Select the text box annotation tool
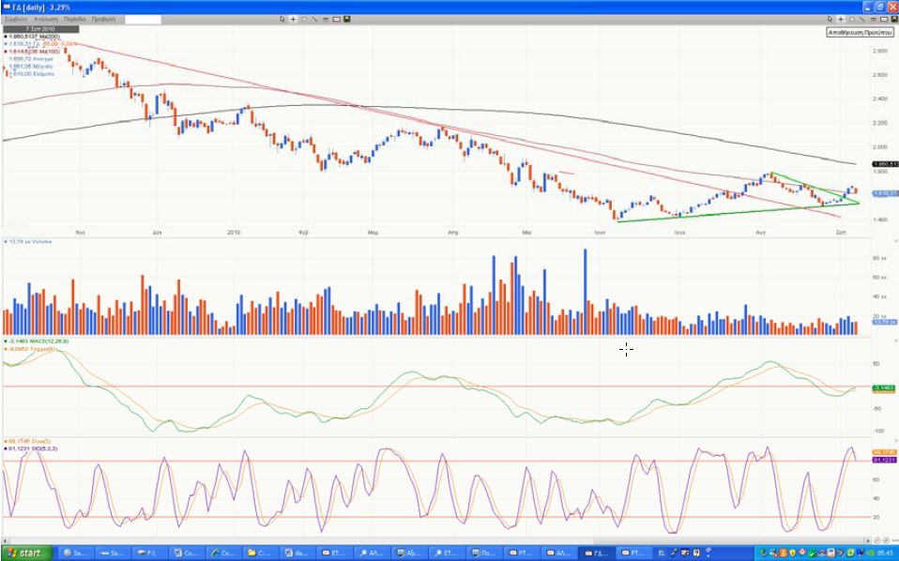899x561 pixels. click(336, 19)
